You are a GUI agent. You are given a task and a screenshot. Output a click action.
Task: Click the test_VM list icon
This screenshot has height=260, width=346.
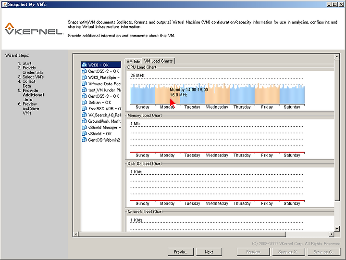pos(84,90)
